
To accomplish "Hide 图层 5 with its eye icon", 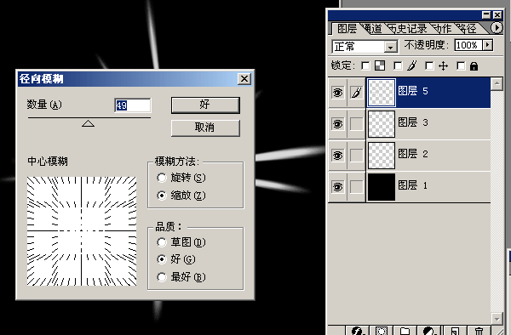I will click(337, 93).
